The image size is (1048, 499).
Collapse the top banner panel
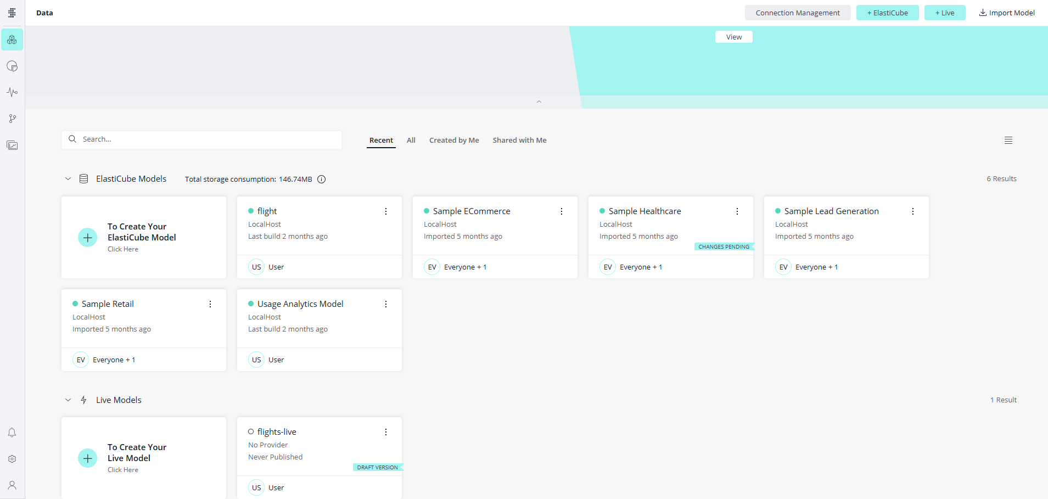tap(539, 102)
